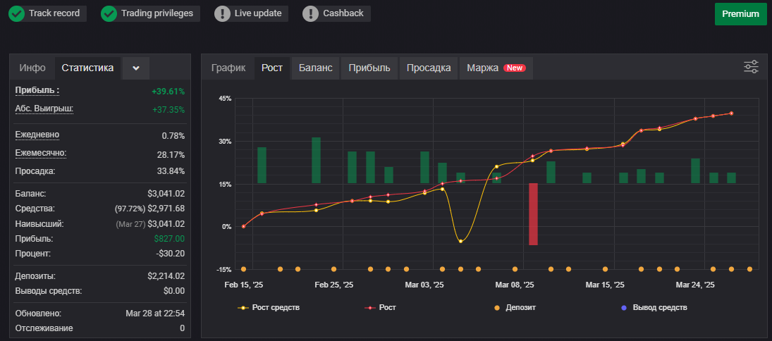
Task: Open the Прибыль chart tab
Action: tap(369, 68)
